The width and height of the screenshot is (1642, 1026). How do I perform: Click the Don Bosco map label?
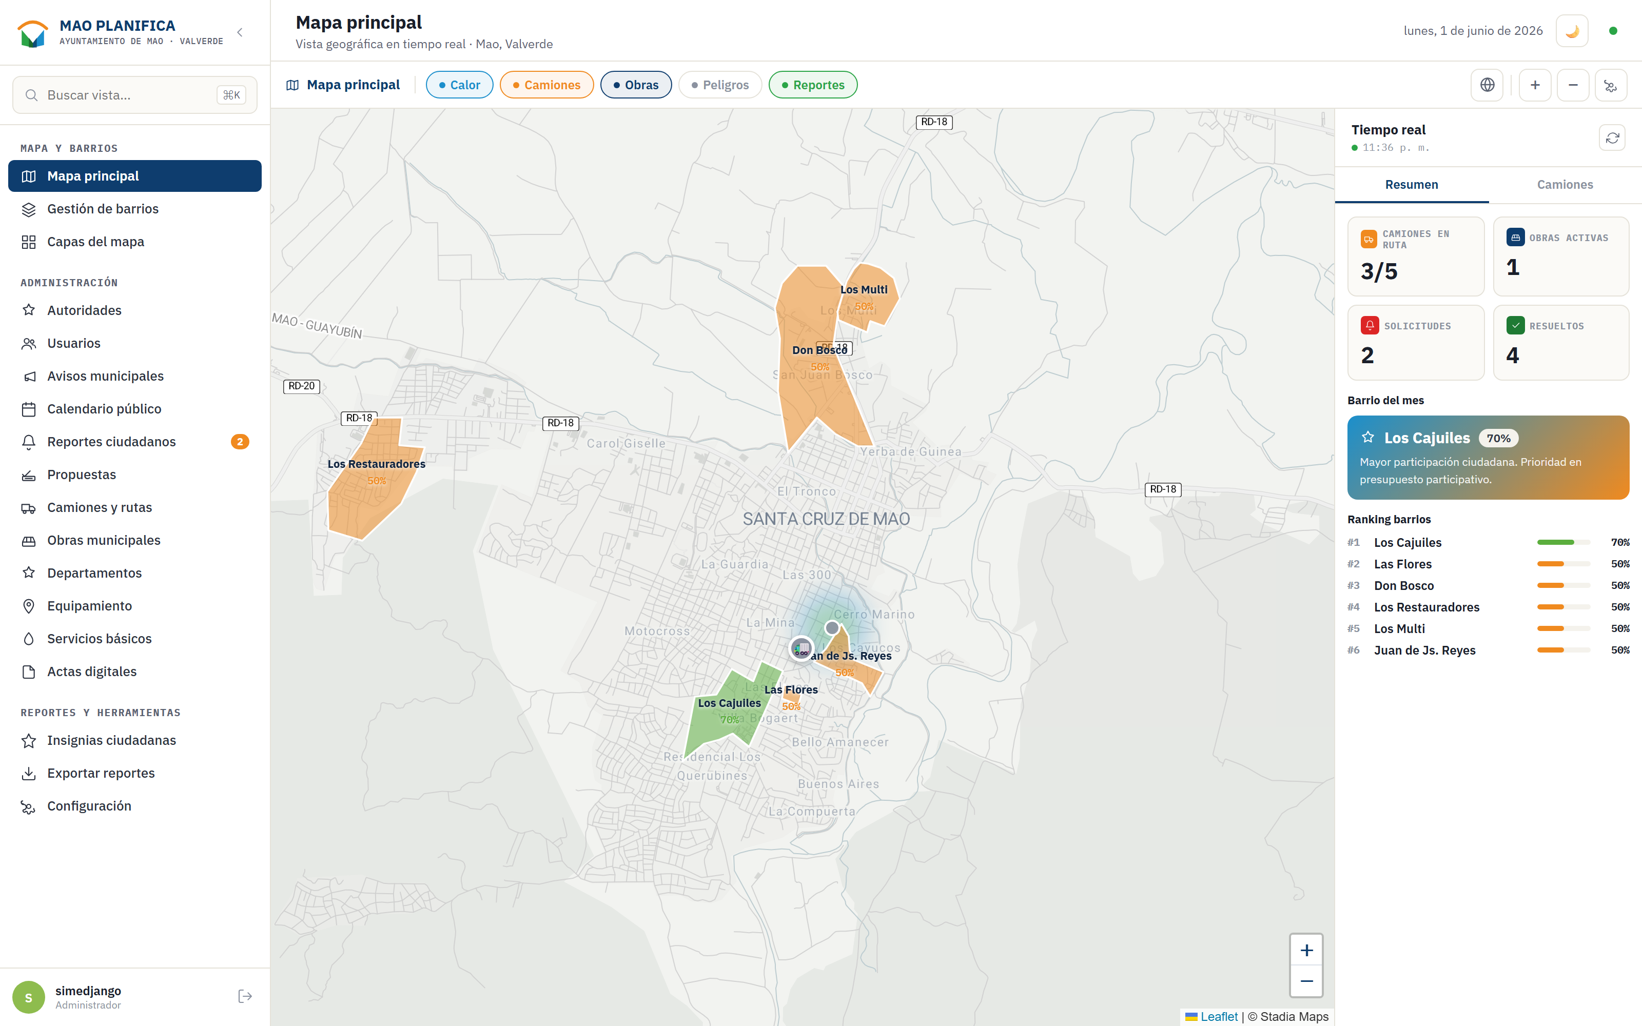click(x=819, y=350)
